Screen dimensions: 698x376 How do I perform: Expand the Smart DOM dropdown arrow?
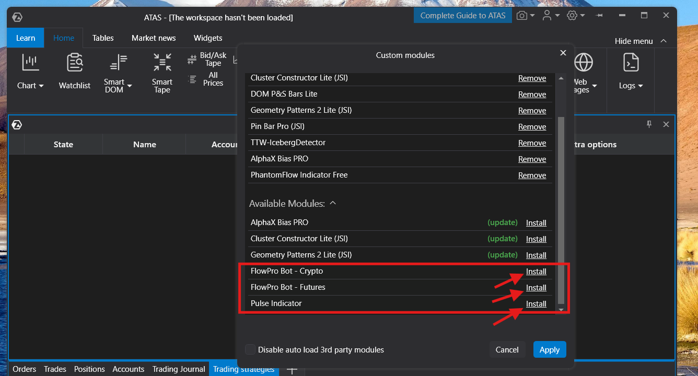tap(130, 86)
